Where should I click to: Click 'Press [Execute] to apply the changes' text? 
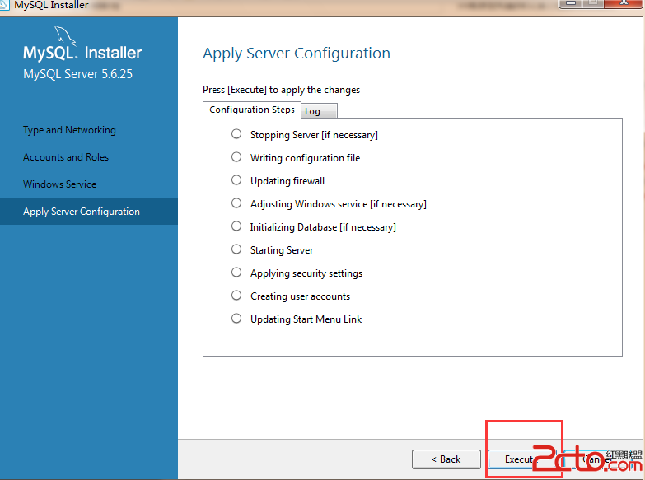[x=282, y=90]
